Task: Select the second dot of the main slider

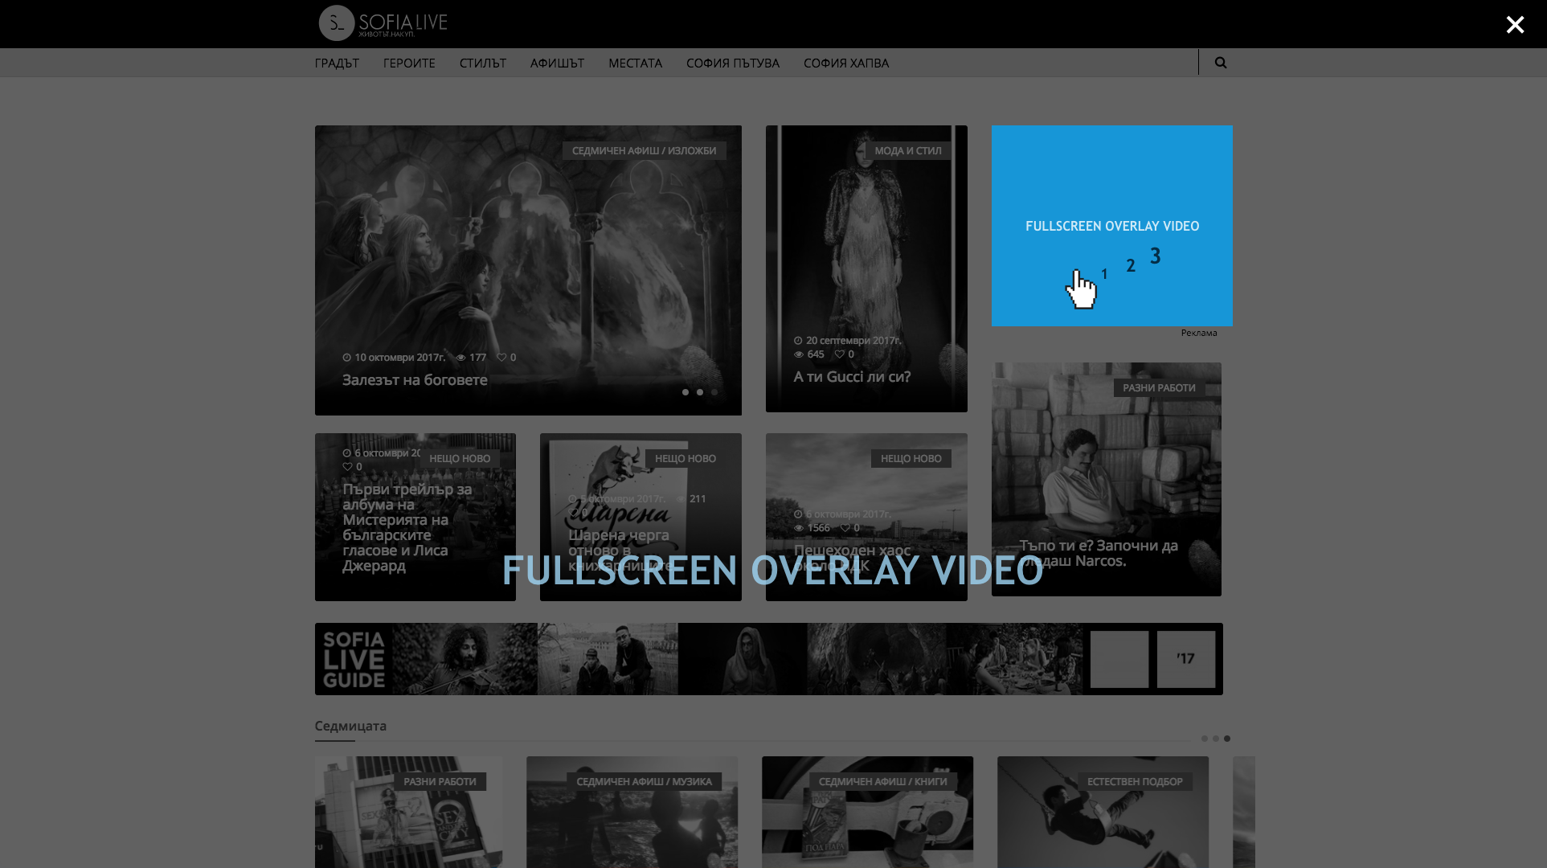Action: (x=700, y=392)
